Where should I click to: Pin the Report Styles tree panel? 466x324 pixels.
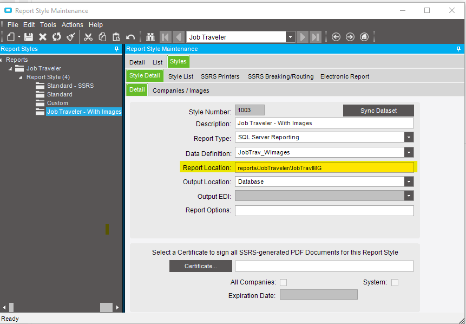[117, 49]
